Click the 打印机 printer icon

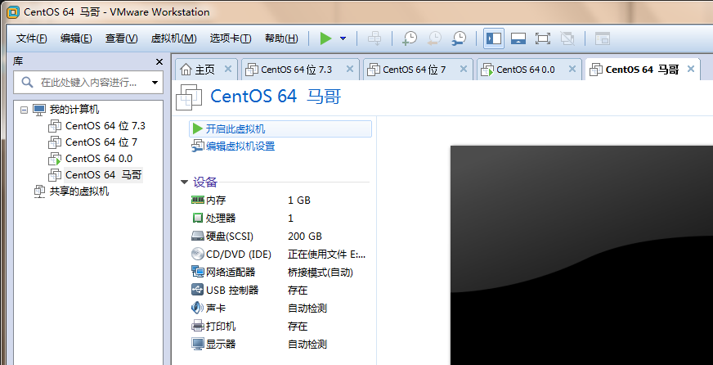coord(198,327)
